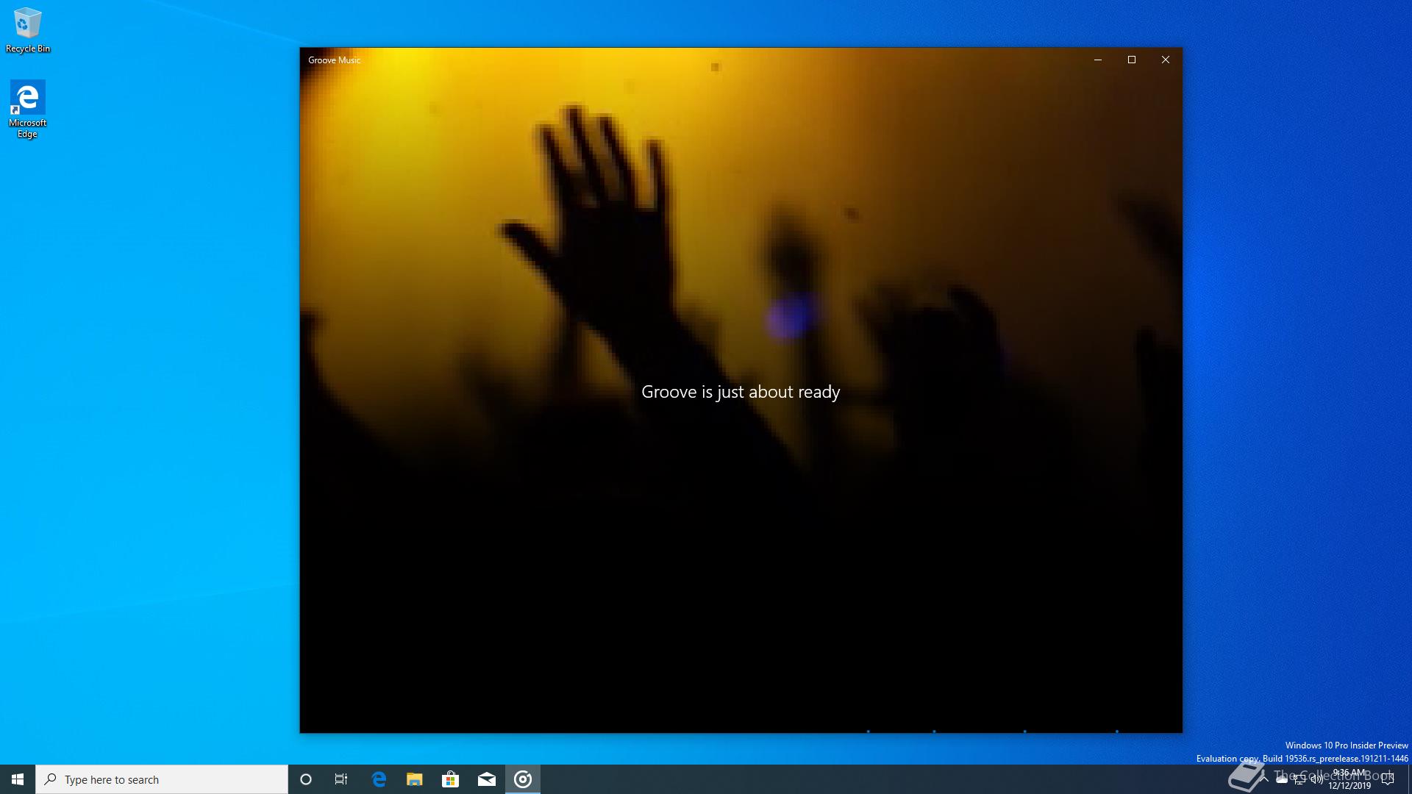The image size is (1412, 794).
Task: Open the volume speaker control in tray
Action: (1317, 779)
